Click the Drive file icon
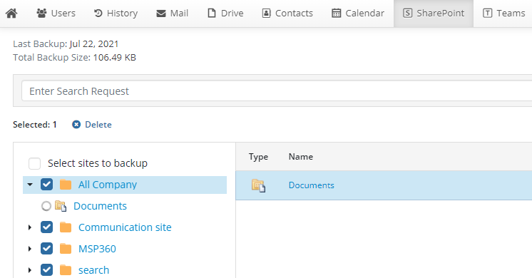Image resolution: width=532 pixels, height=278 pixels. 212,14
